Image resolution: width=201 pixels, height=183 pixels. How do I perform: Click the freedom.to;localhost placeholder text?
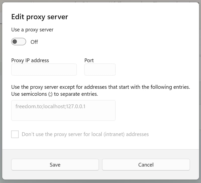coord(51,106)
